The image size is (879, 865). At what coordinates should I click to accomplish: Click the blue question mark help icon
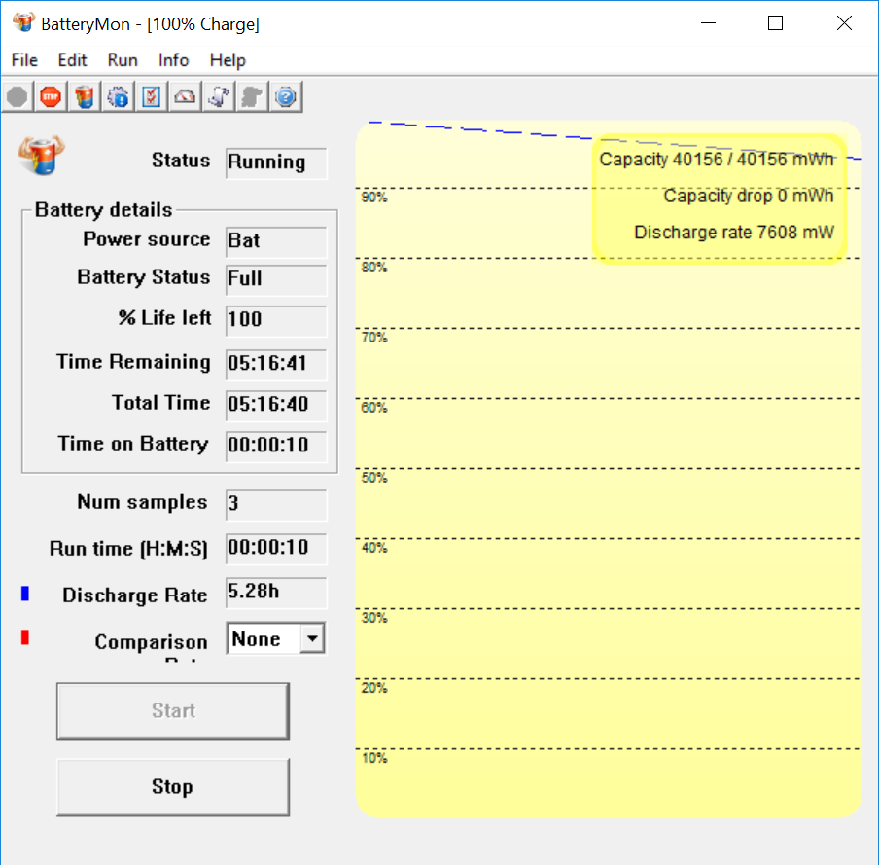coord(285,97)
